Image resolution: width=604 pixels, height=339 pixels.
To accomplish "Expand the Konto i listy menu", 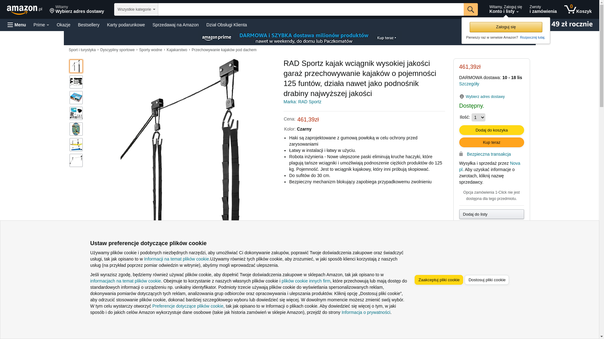I will pyautogui.click(x=506, y=9).
